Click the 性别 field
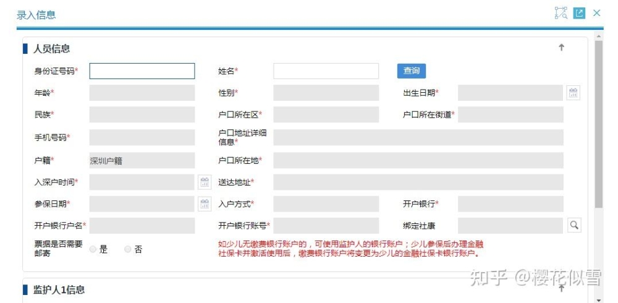 coord(326,93)
